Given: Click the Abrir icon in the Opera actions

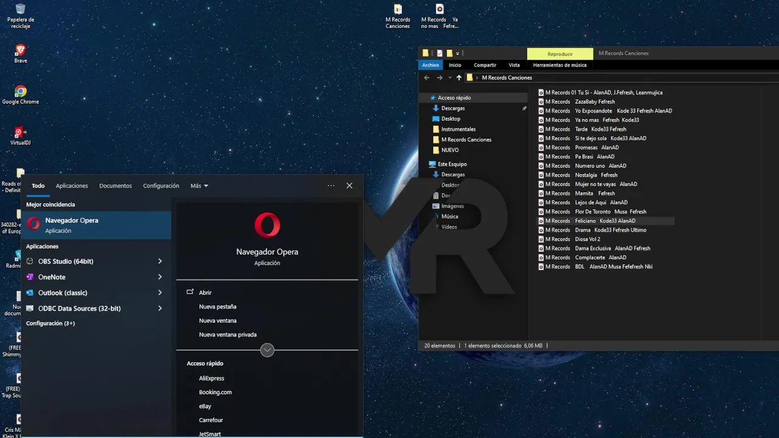Looking at the screenshot, I should coord(190,293).
